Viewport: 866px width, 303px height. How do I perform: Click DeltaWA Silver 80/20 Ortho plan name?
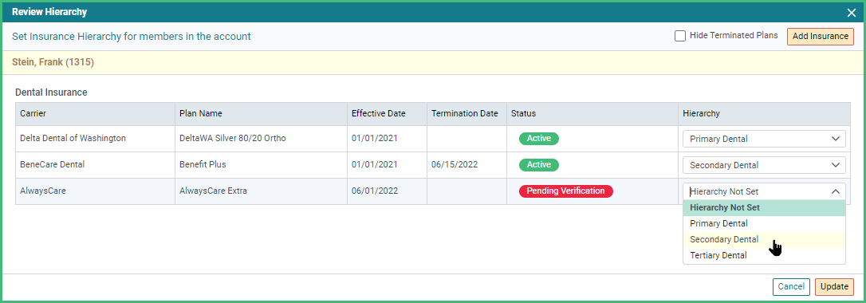pos(233,139)
